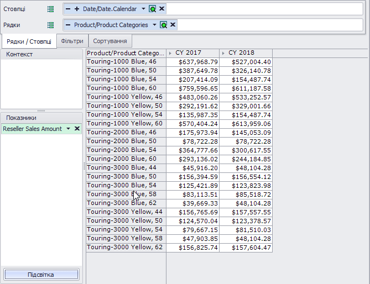
Task: Switch to the Рядки / Стовпці tab
Action: [29, 41]
